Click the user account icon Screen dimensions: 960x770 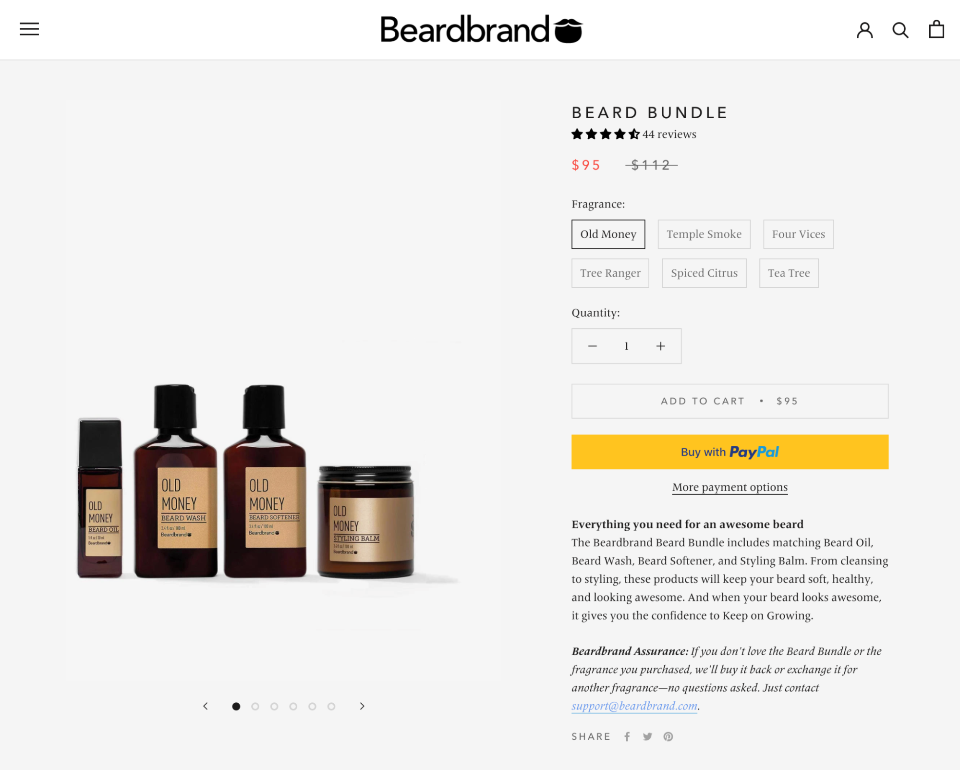[x=865, y=29]
